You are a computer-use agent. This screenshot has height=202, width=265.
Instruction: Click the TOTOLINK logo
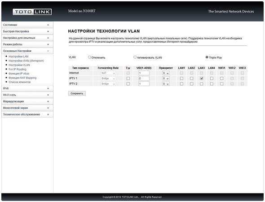(32, 12)
